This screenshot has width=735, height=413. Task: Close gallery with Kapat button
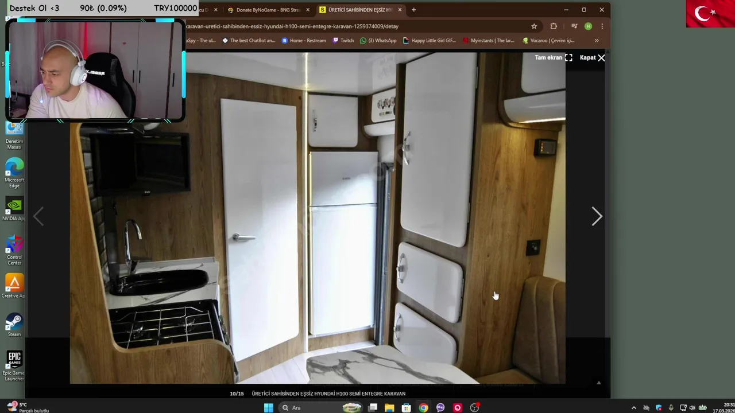coord(592,57)
